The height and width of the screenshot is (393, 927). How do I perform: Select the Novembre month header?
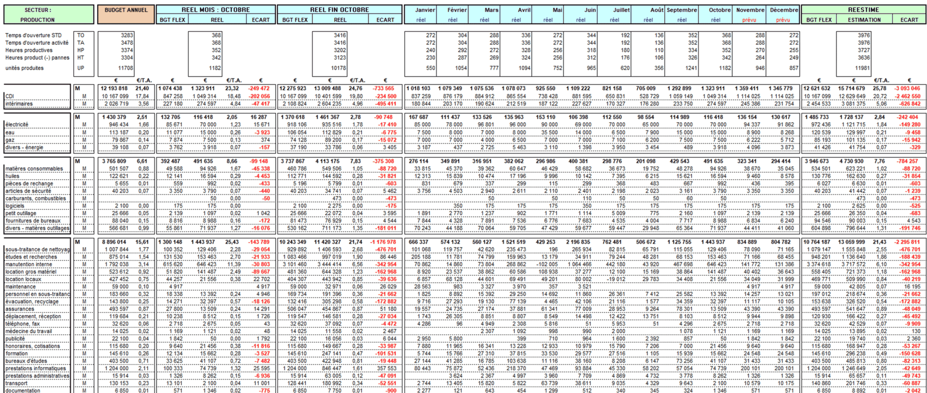pos(750,10)
